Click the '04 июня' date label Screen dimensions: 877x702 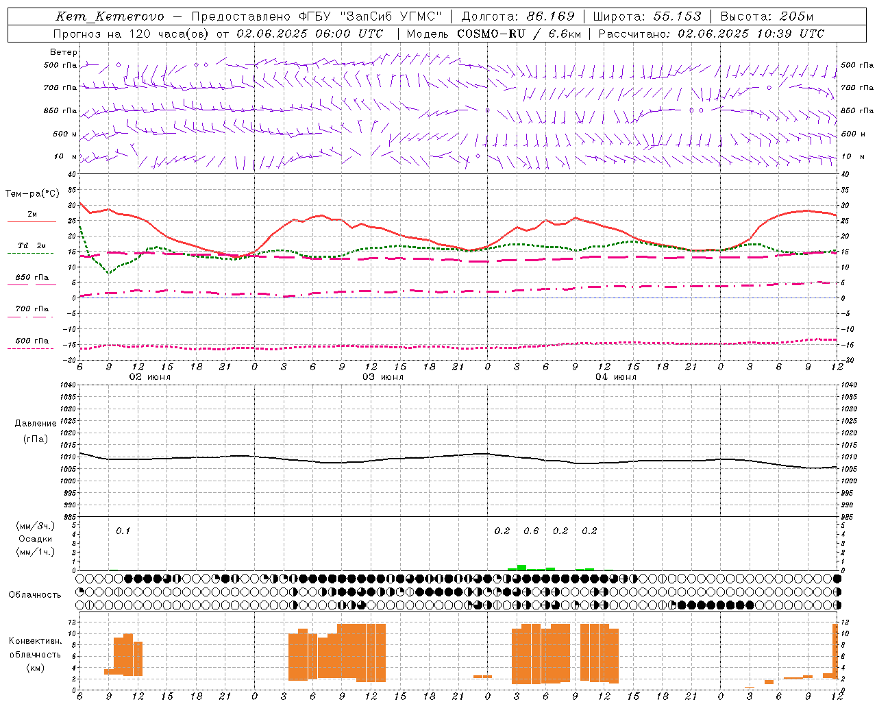616,377
